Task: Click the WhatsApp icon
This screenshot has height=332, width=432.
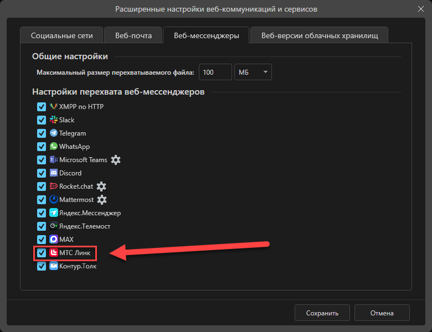Action: pyautogui.click(x=54, y=147)
